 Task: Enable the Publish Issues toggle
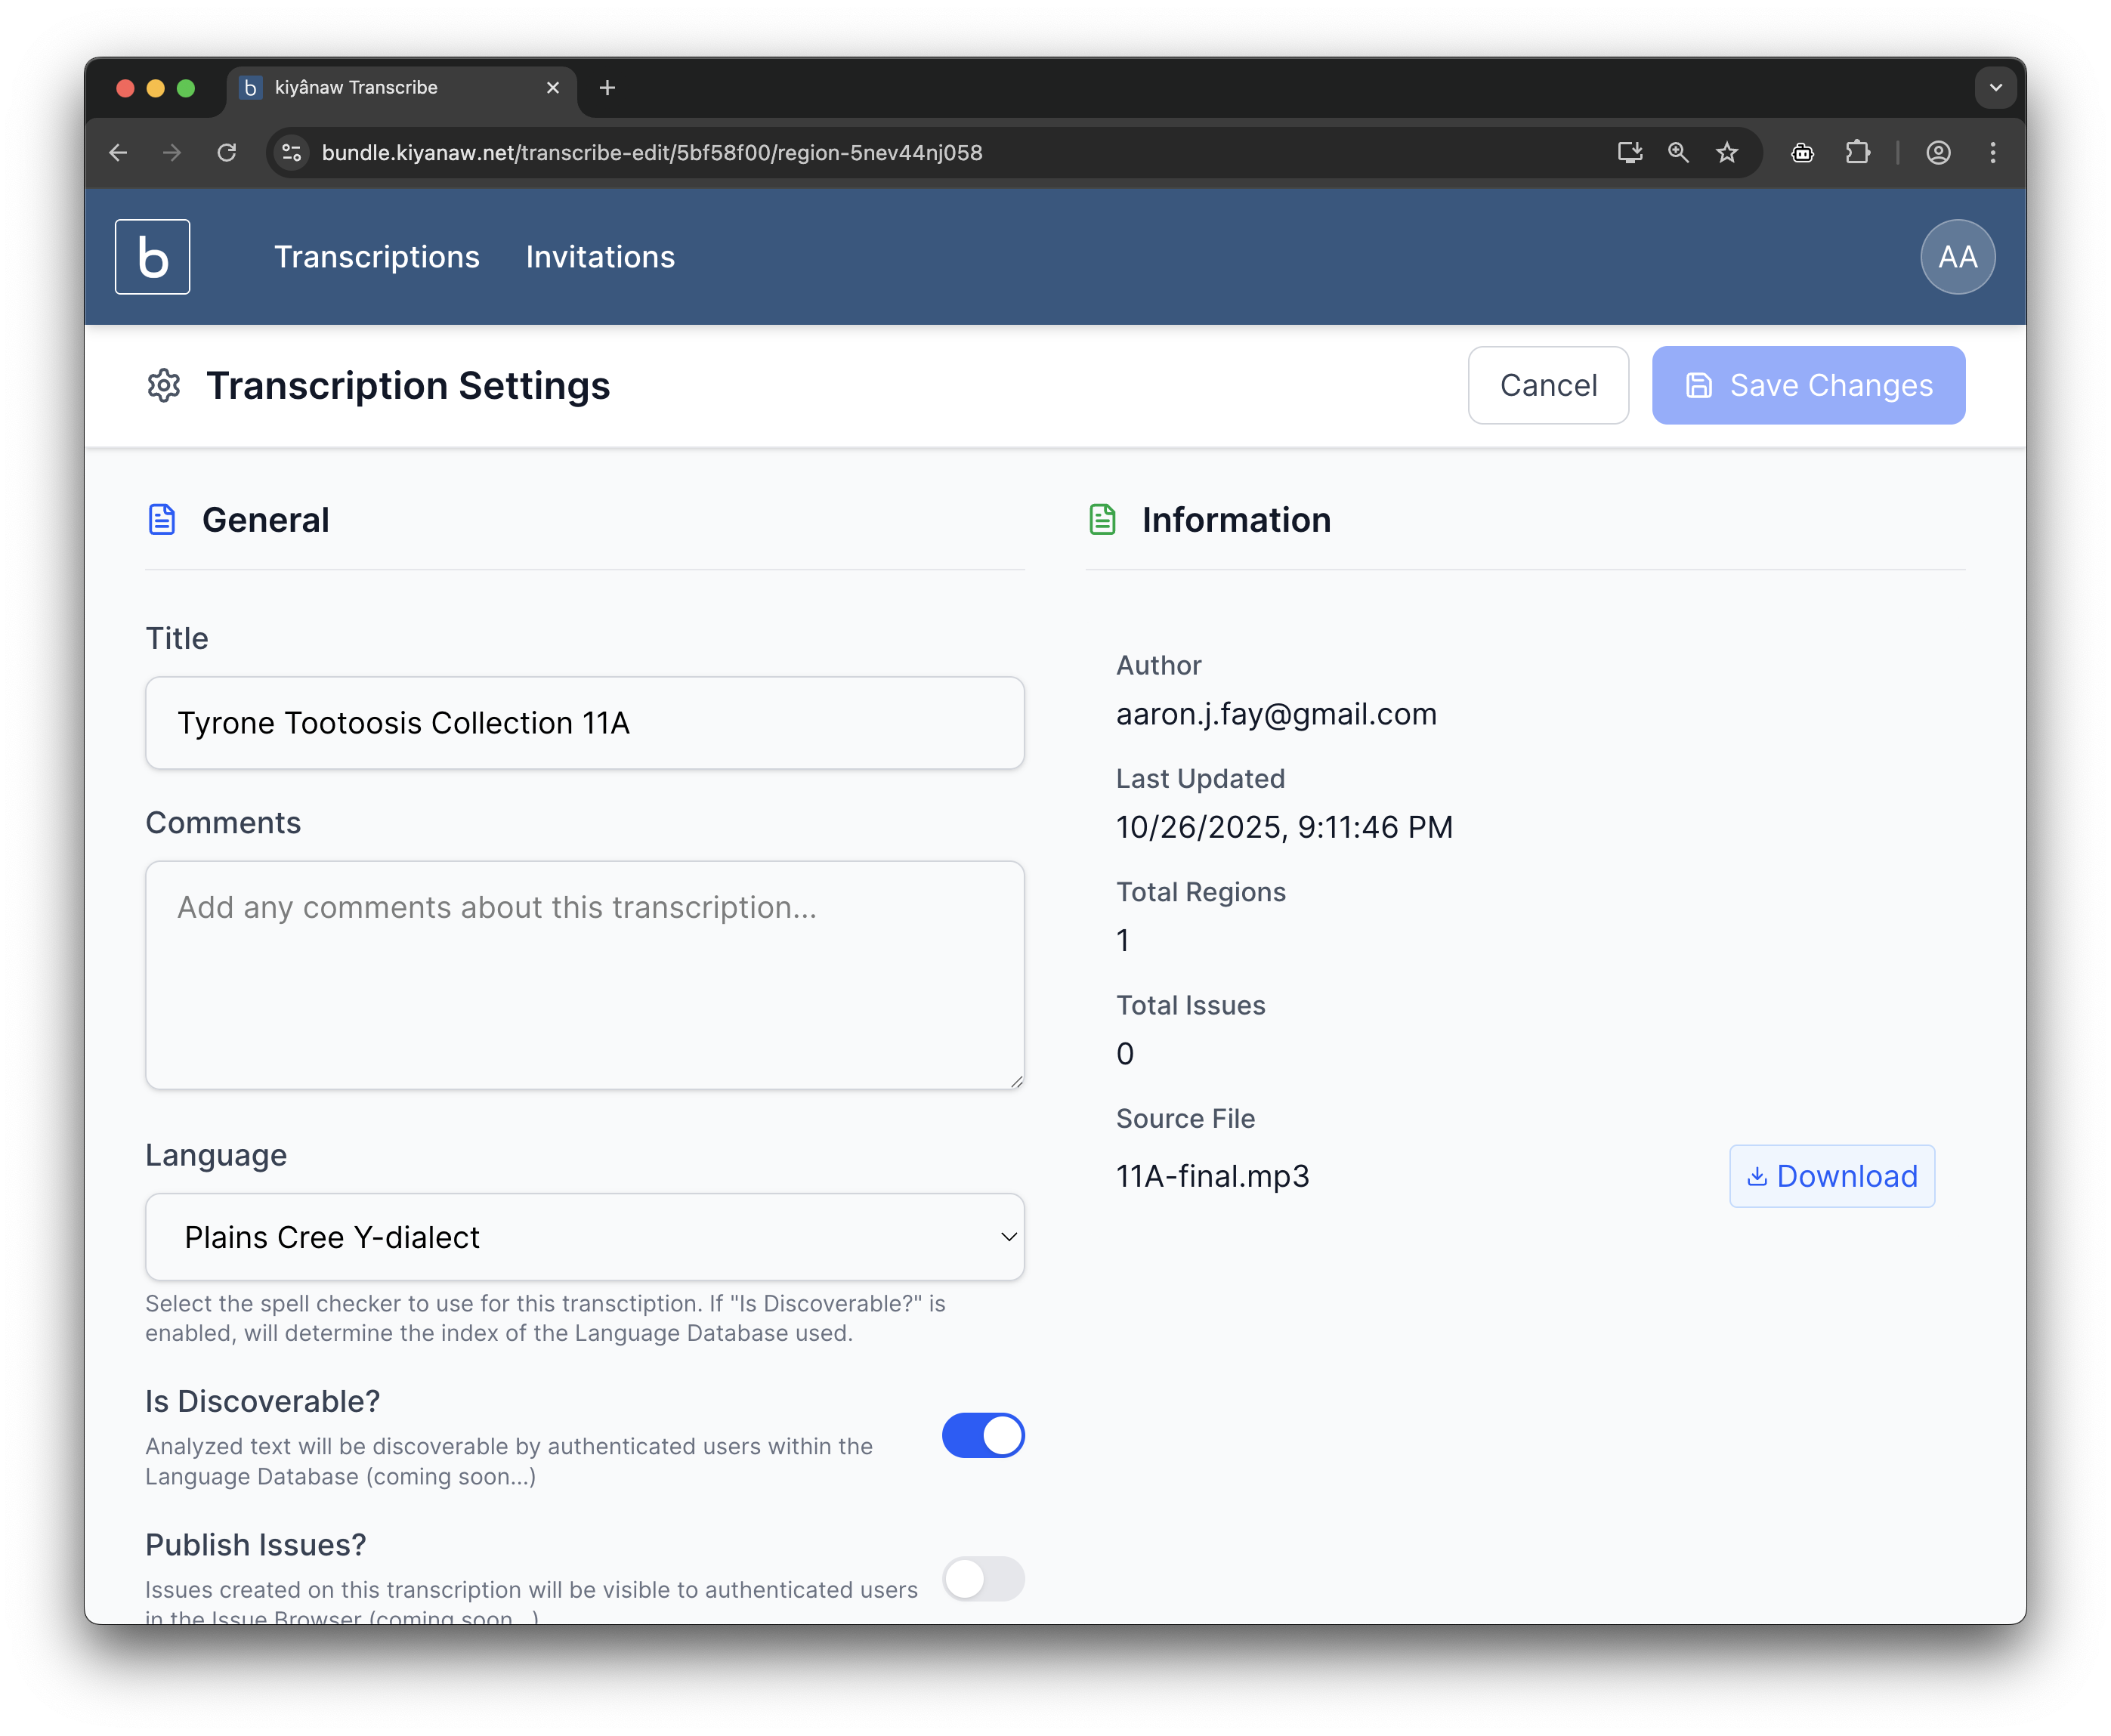pyautogui.click(x=984, y=1580)
